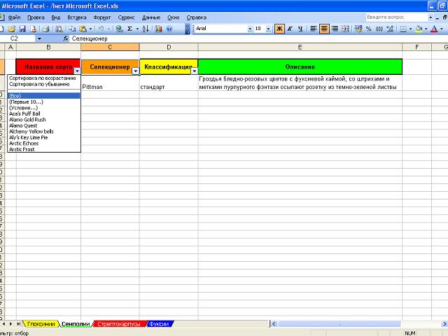Toggle Center alignment button
The image size is (448, 336).
coord(325,29)
